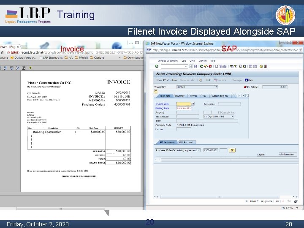Screen dimensions: 304x228
Task: Click the green Enter checkmark in SAP toolbar
Action: point(157,66)
